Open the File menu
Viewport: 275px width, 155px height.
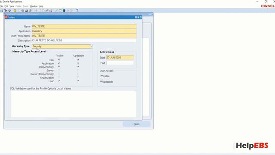[x=1, y=6]
